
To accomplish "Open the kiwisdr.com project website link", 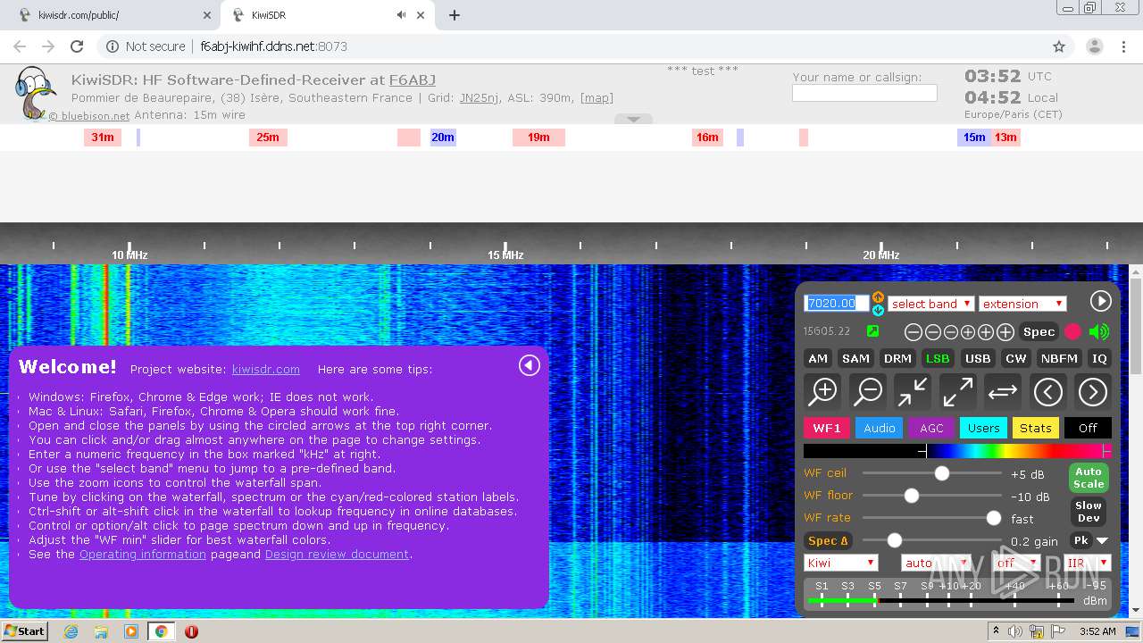I will pyautogui.click(x=266, y=369).
